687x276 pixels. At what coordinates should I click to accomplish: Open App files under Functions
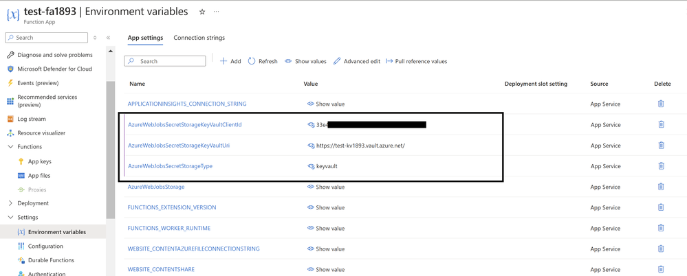coord(39,175)
